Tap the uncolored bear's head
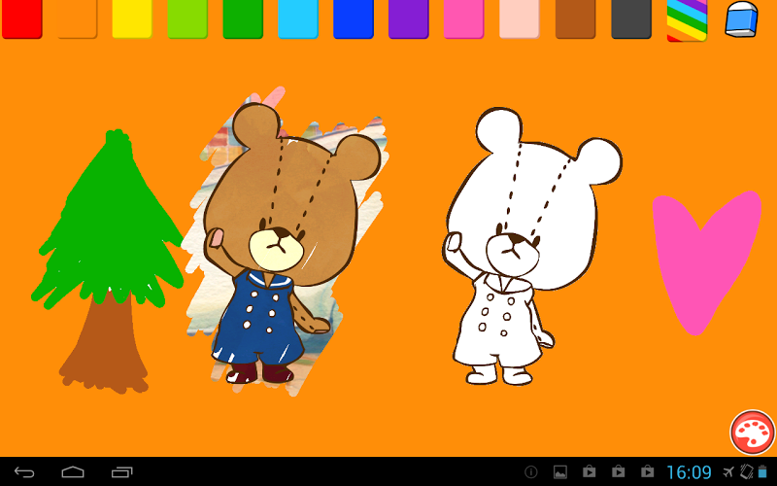This screenshot has height=486, width=777. (x=532, y=198)
